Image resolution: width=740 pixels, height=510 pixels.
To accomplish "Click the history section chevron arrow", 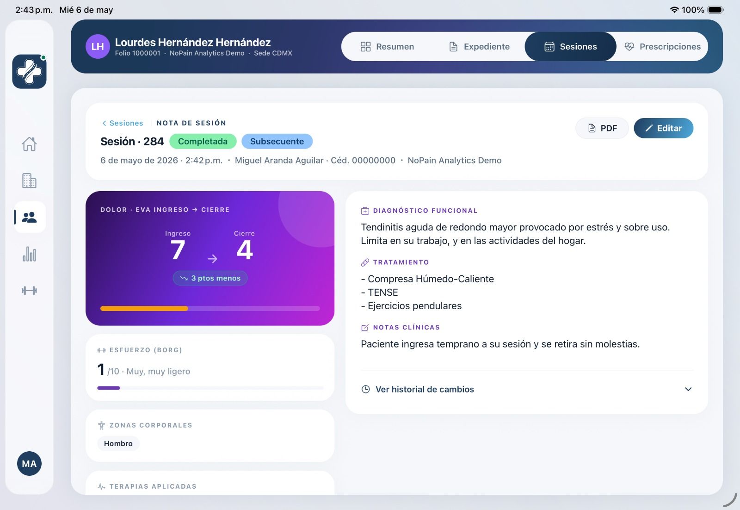I will (x=688, y=389).
